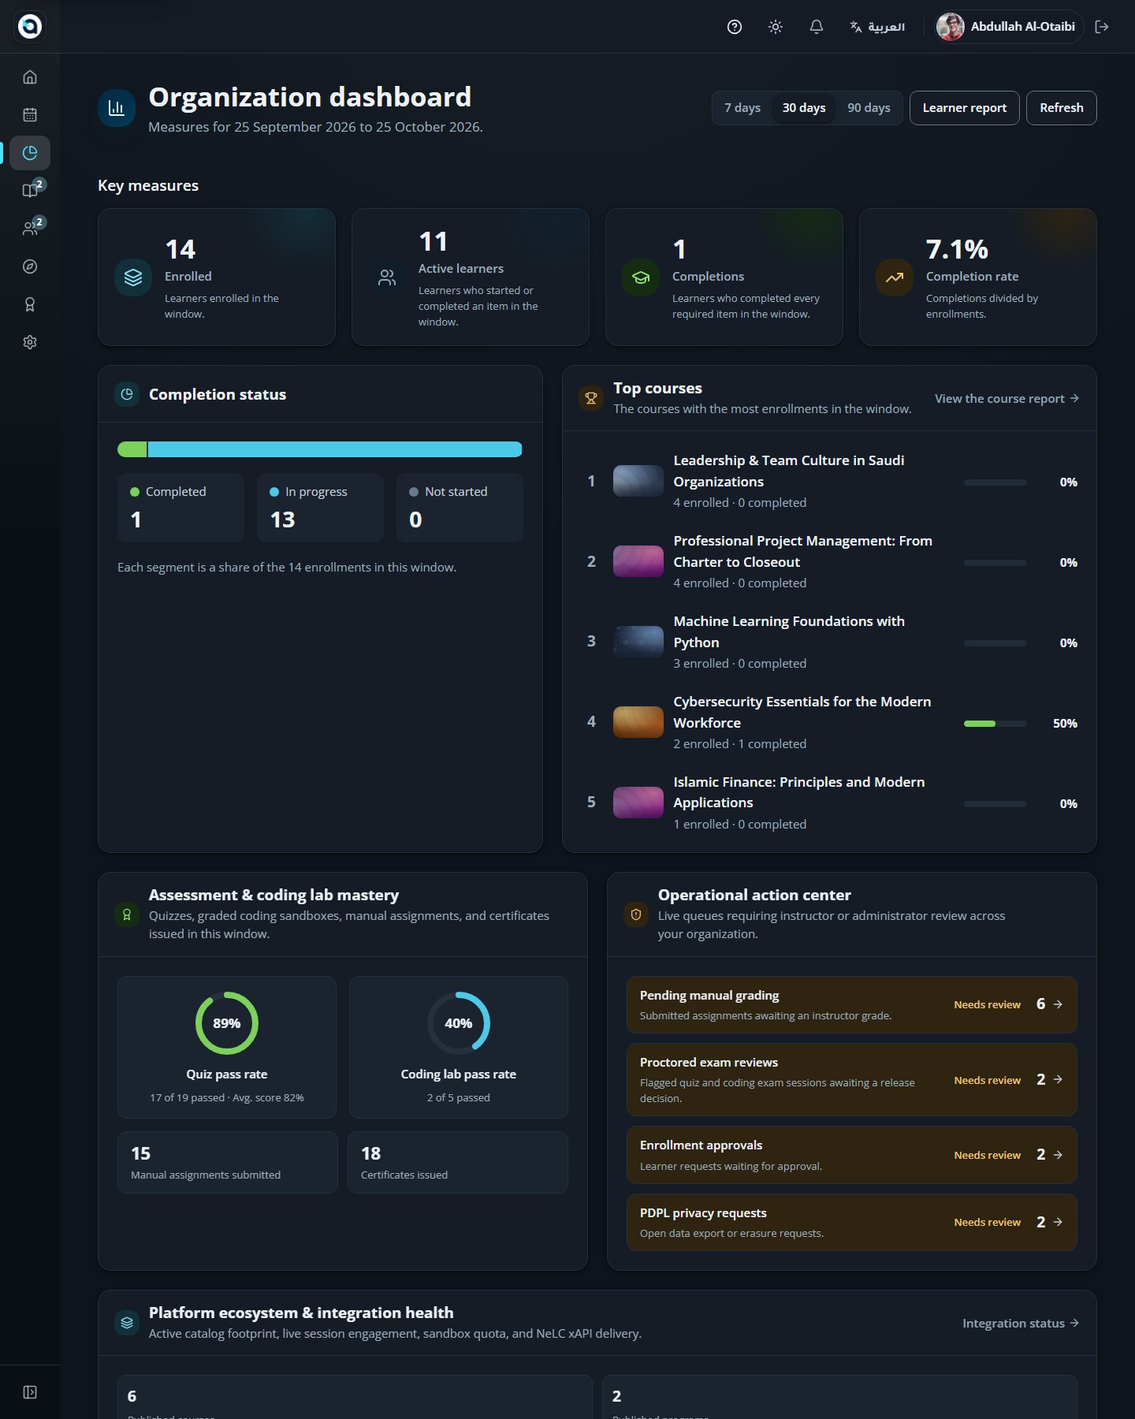Select the 7 days range
The width and height of the screenshot is (1135, 1419).
(x=742, y=108)
